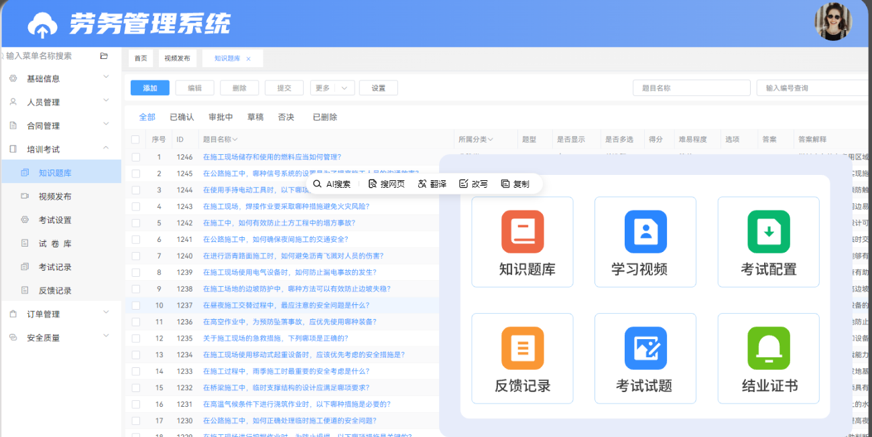Image resolution: width=872 pixels, height=437 pixels.
Task: Open the 反馈记录 icon panel
Action: pos(522,358)
